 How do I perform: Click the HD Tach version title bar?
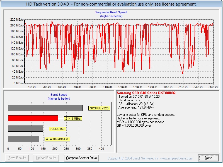[x=111, y=4]
